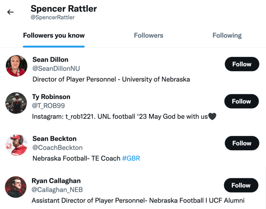Switch to the Followers tab

(x=148, y=36)
